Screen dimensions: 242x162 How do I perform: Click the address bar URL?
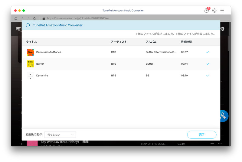coord(78,18)
